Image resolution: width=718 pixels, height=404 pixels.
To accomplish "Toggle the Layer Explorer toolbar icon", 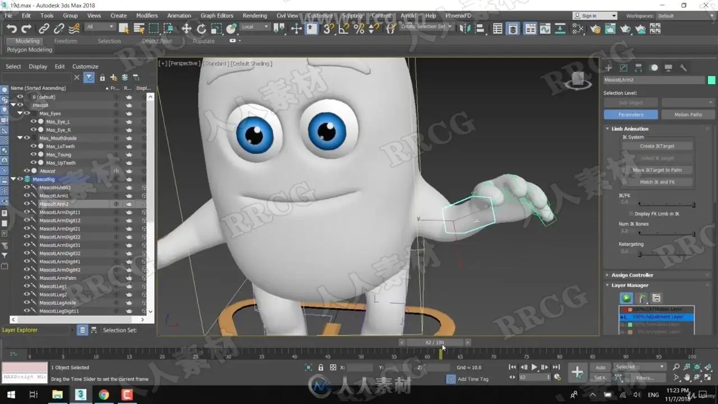I will (x=513, y=29).
